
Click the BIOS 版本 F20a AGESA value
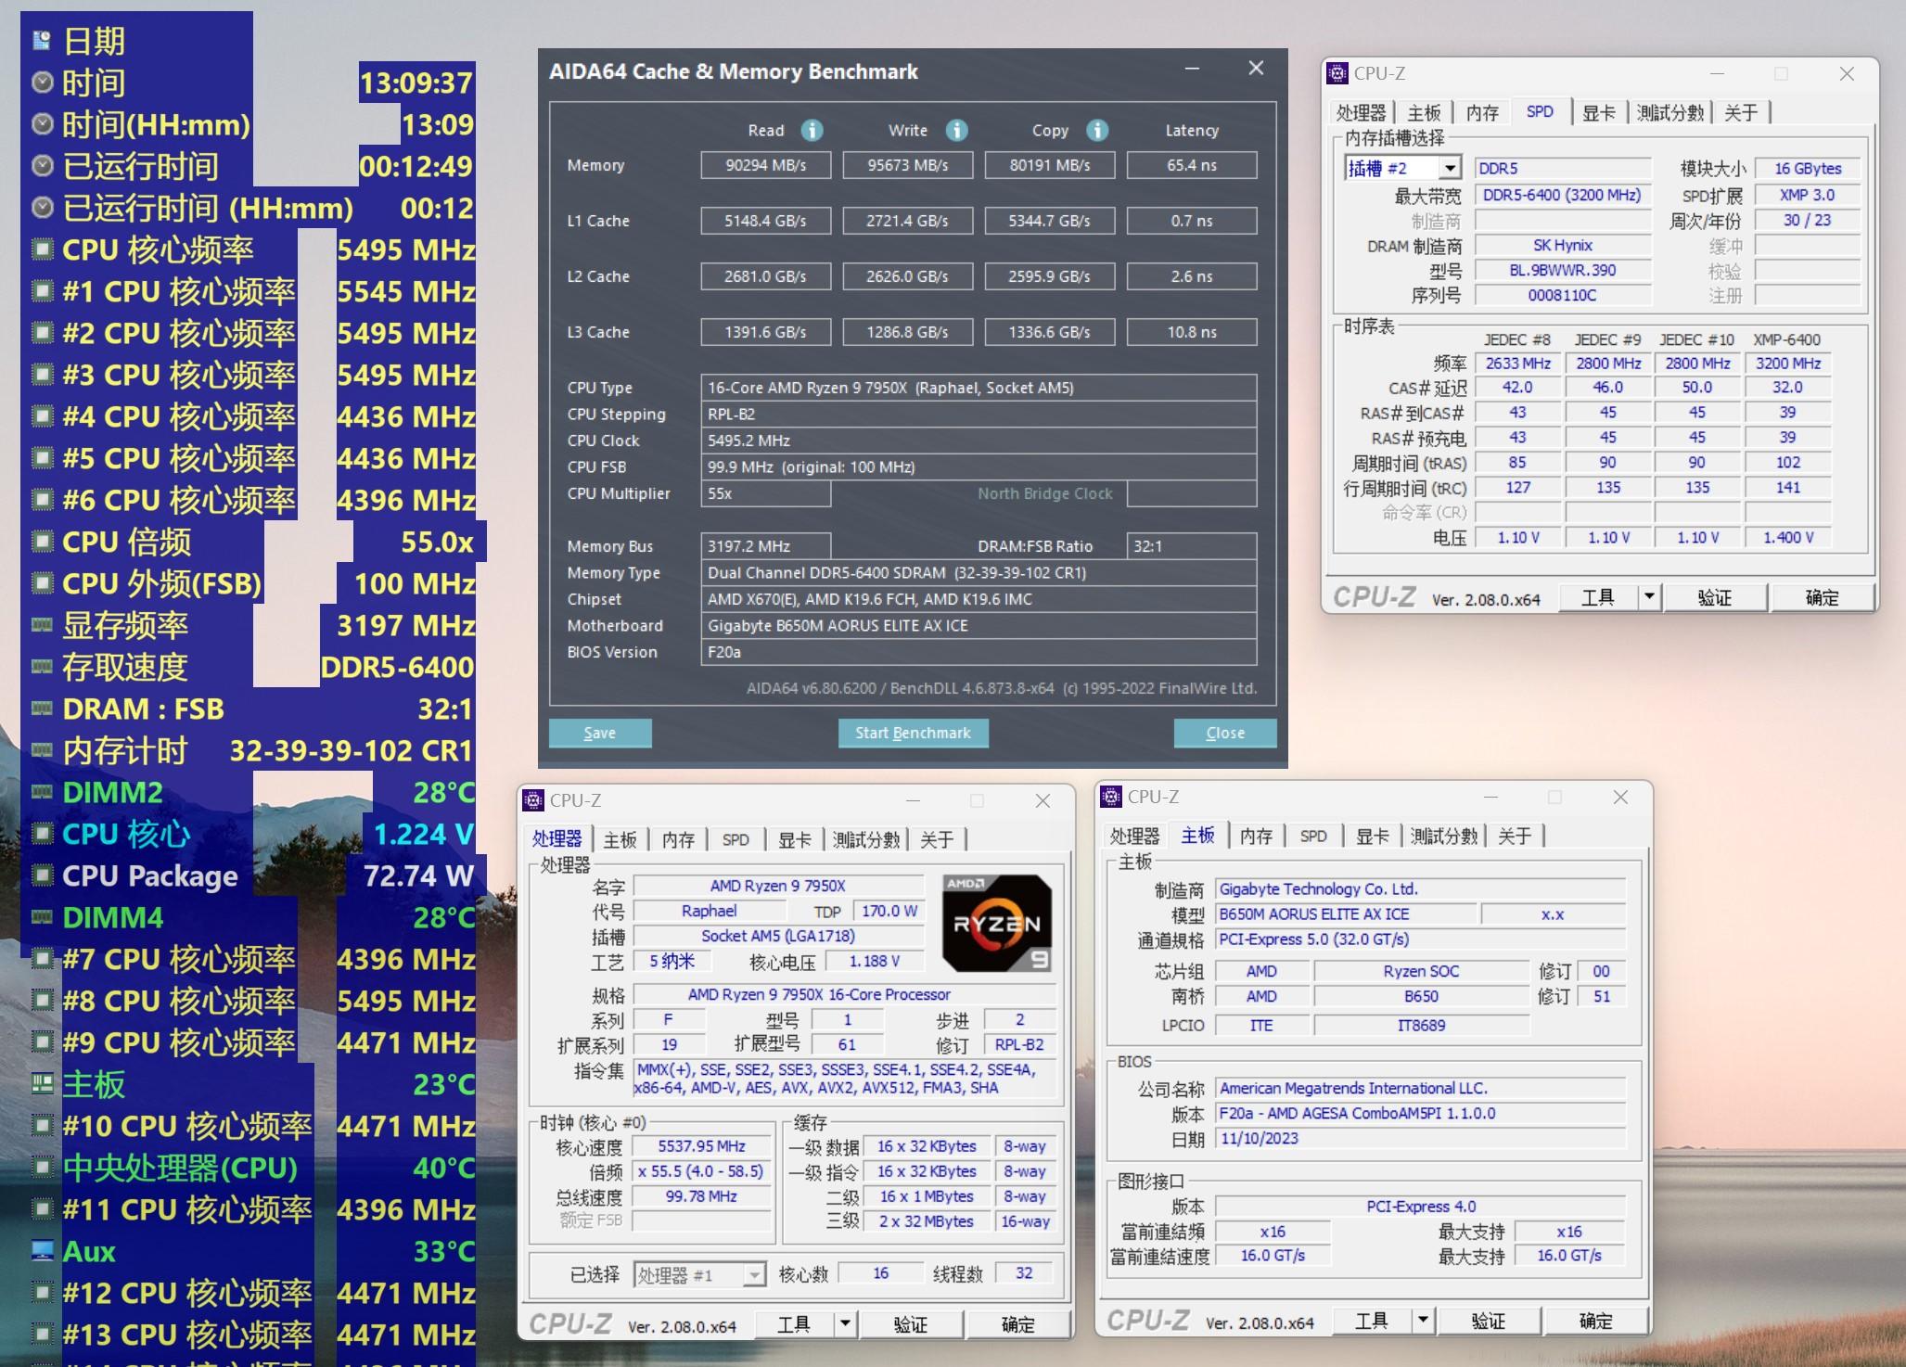point(1420,1113)
